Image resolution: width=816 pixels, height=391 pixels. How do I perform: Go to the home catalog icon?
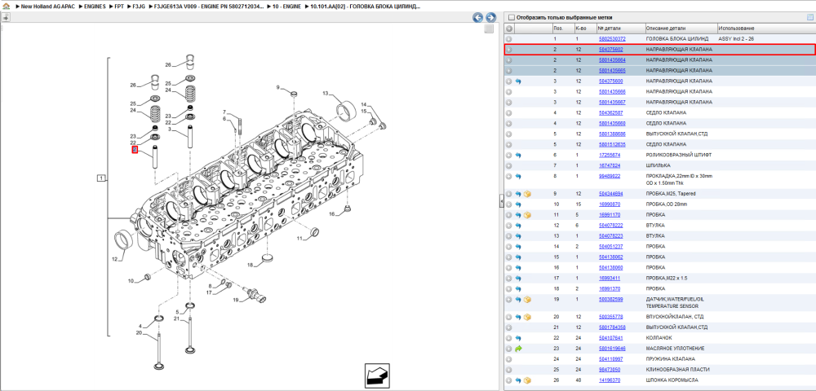[x=5, y=7]
